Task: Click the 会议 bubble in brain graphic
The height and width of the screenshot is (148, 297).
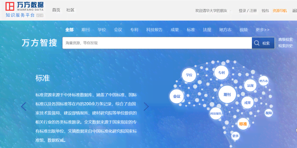Action: [177, 96]
